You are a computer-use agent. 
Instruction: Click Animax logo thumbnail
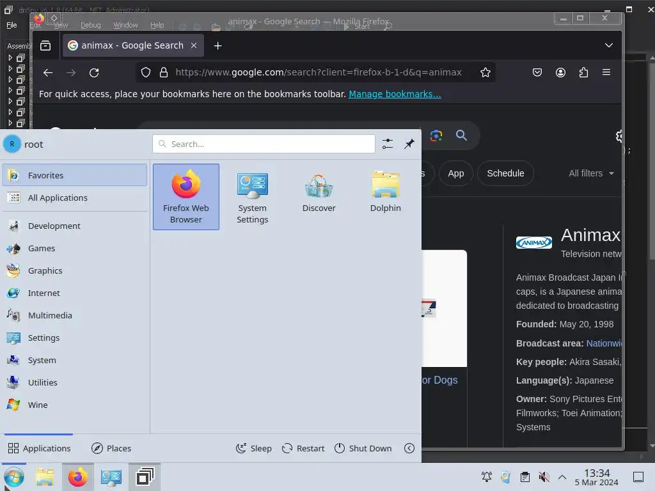coord(534,242)
